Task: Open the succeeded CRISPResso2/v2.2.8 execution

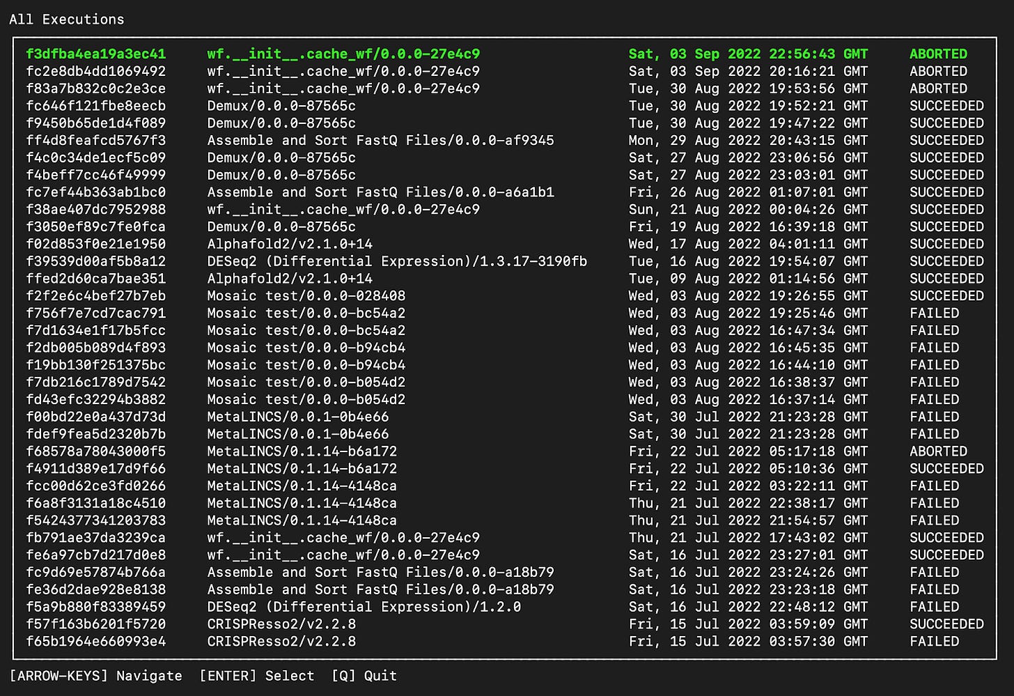Action: click(x=281, y=624)
